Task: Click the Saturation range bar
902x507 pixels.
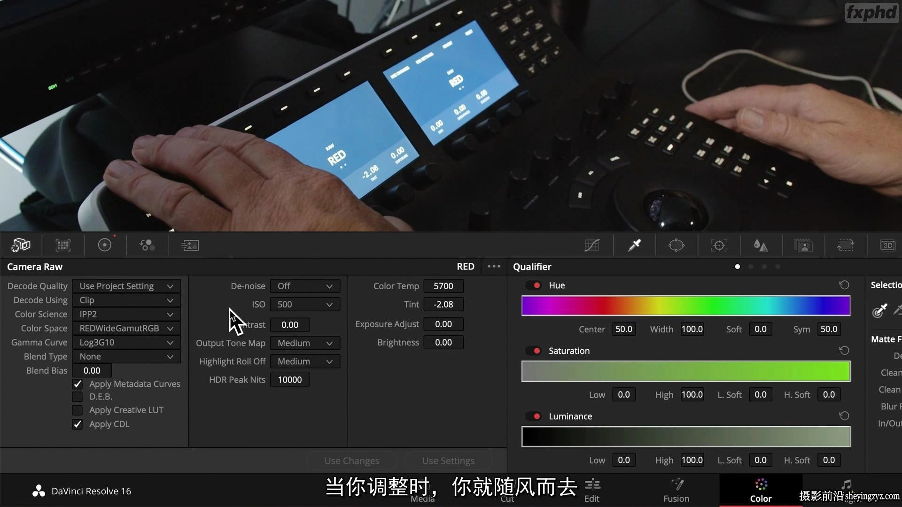Action: 686,371
